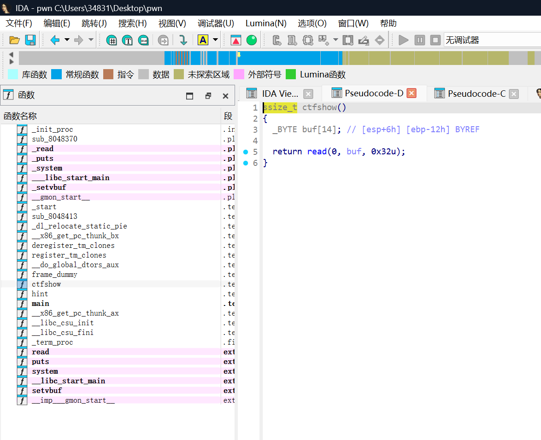Screen dimensions: 541x440
Task: Click the Lumina函数 green legend swatch
Action: [291, 74]
